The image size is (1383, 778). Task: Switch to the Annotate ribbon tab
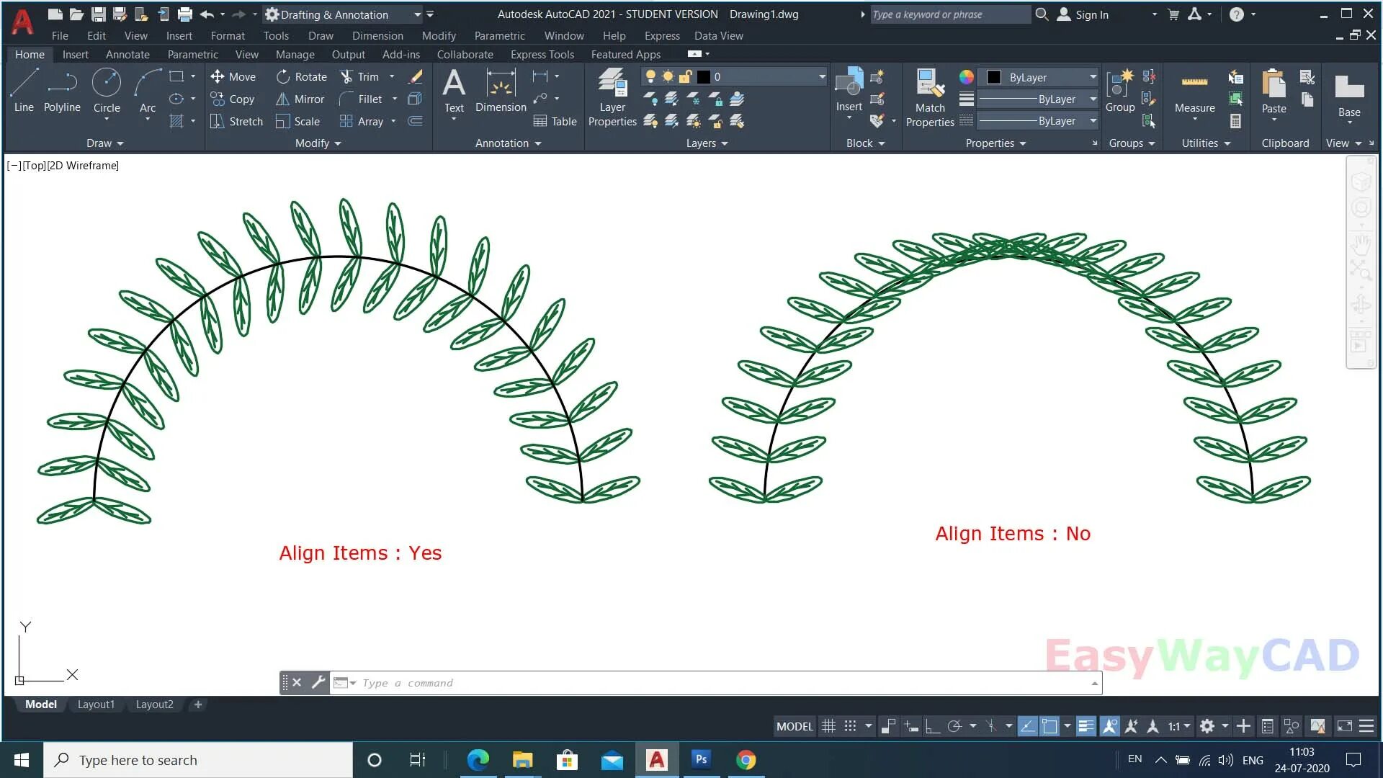[127, 55]
